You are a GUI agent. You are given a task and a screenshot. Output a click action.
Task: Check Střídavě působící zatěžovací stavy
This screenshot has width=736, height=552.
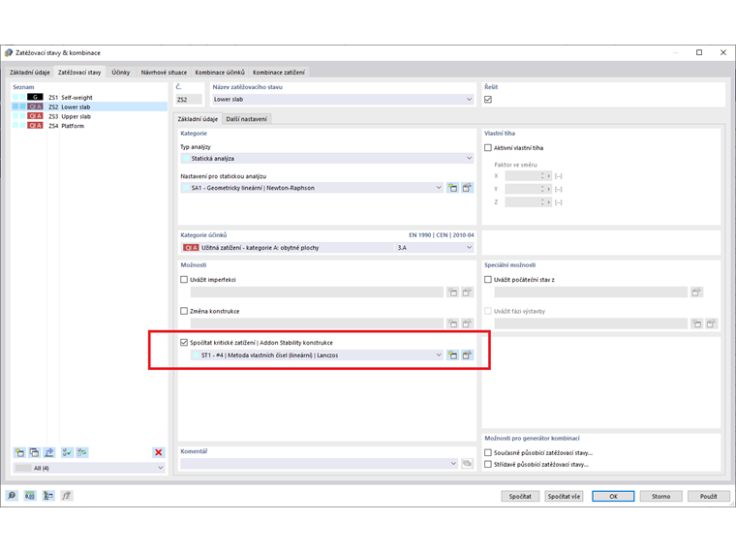click(488, 464)
